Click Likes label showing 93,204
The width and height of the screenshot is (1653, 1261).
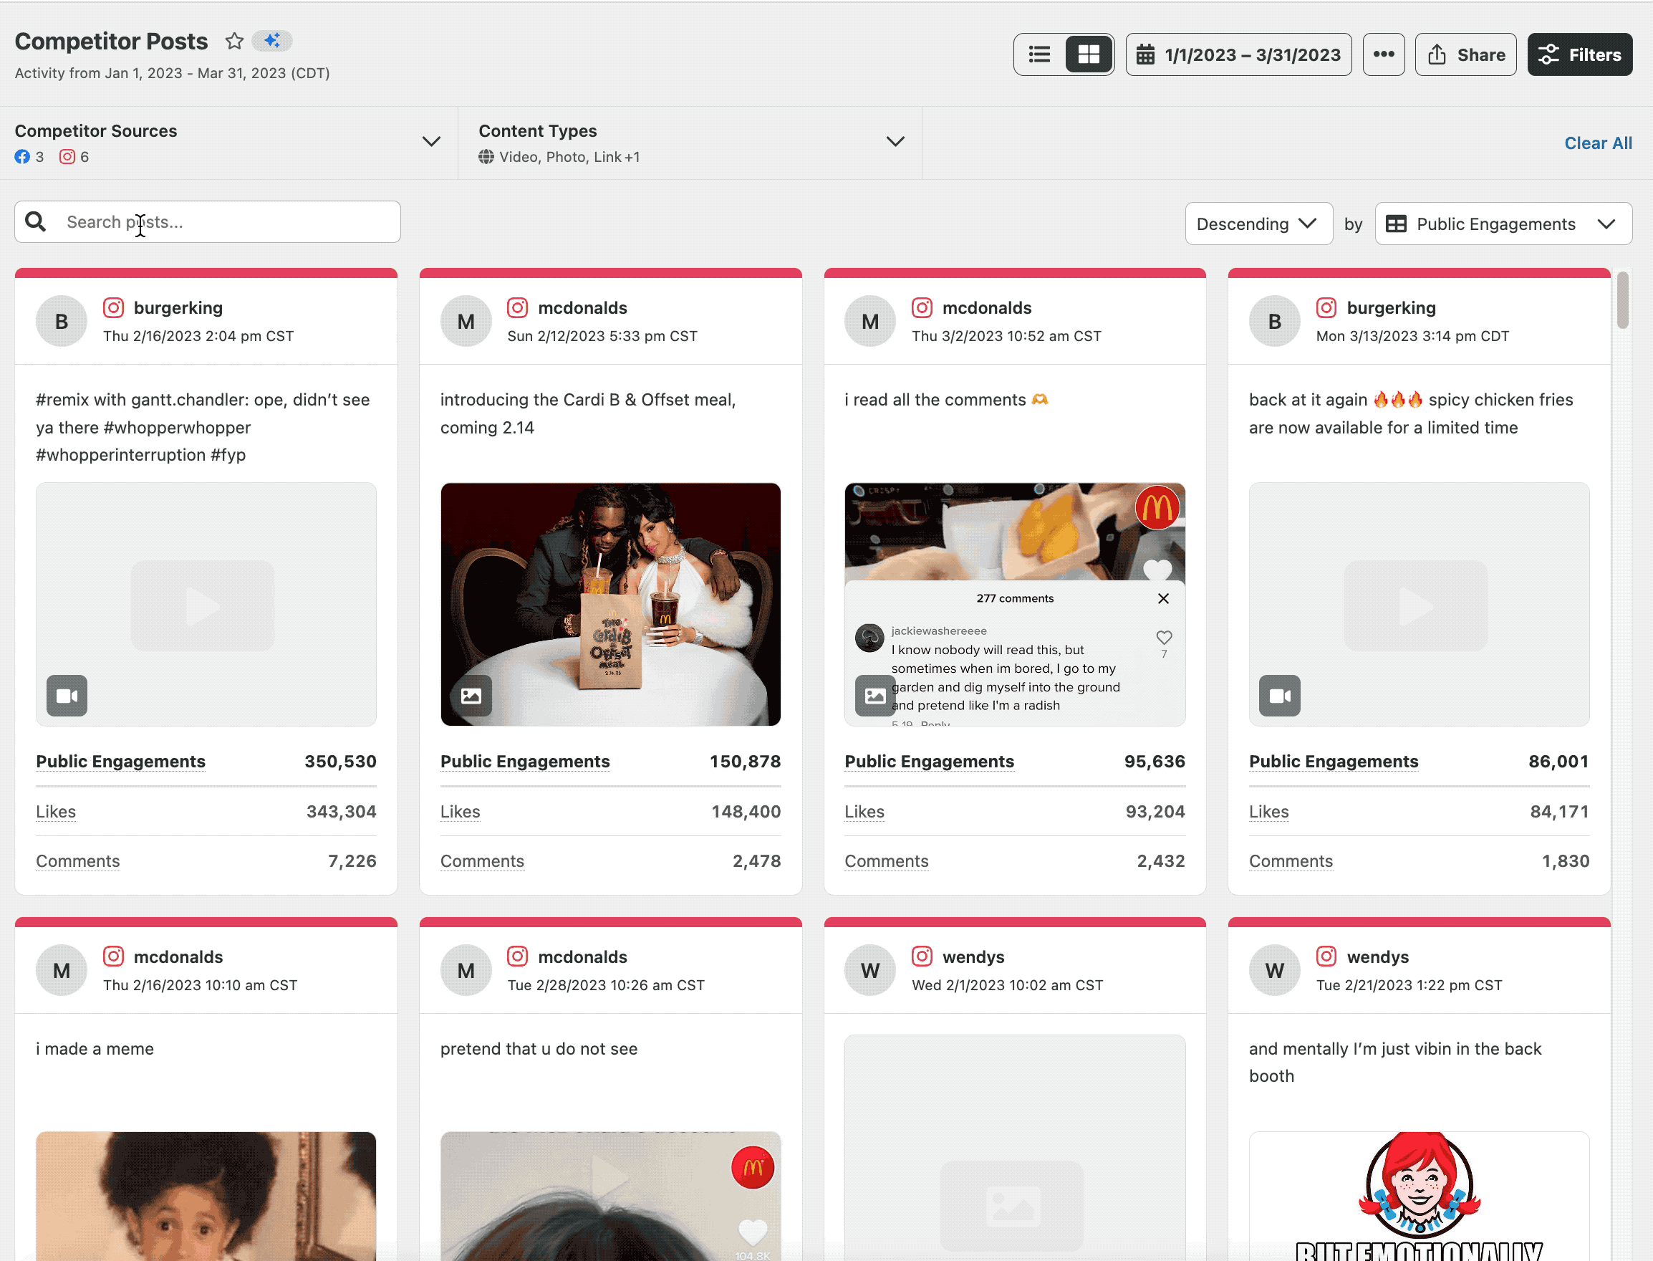click(864, 811)
